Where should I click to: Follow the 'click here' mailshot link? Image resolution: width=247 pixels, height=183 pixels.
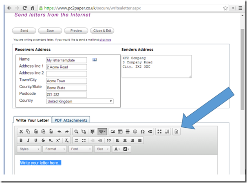105,40
